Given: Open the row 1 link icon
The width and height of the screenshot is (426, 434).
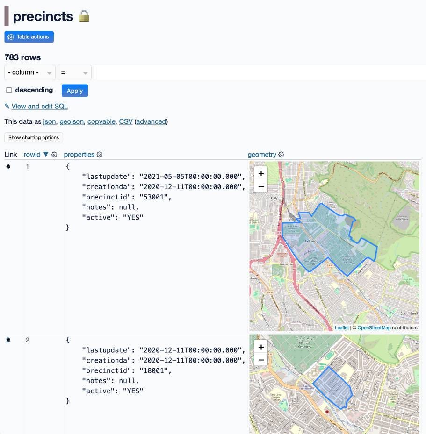Looking at the screenshot, I should tap(8, 166).
